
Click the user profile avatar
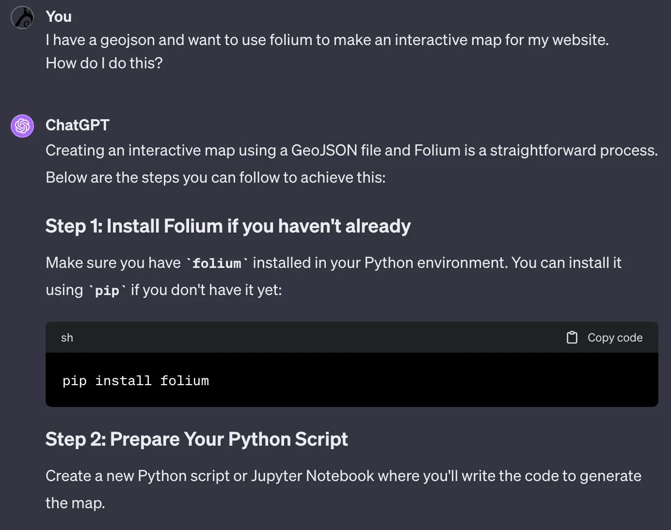pyautogui.click(x=22, y=17)
